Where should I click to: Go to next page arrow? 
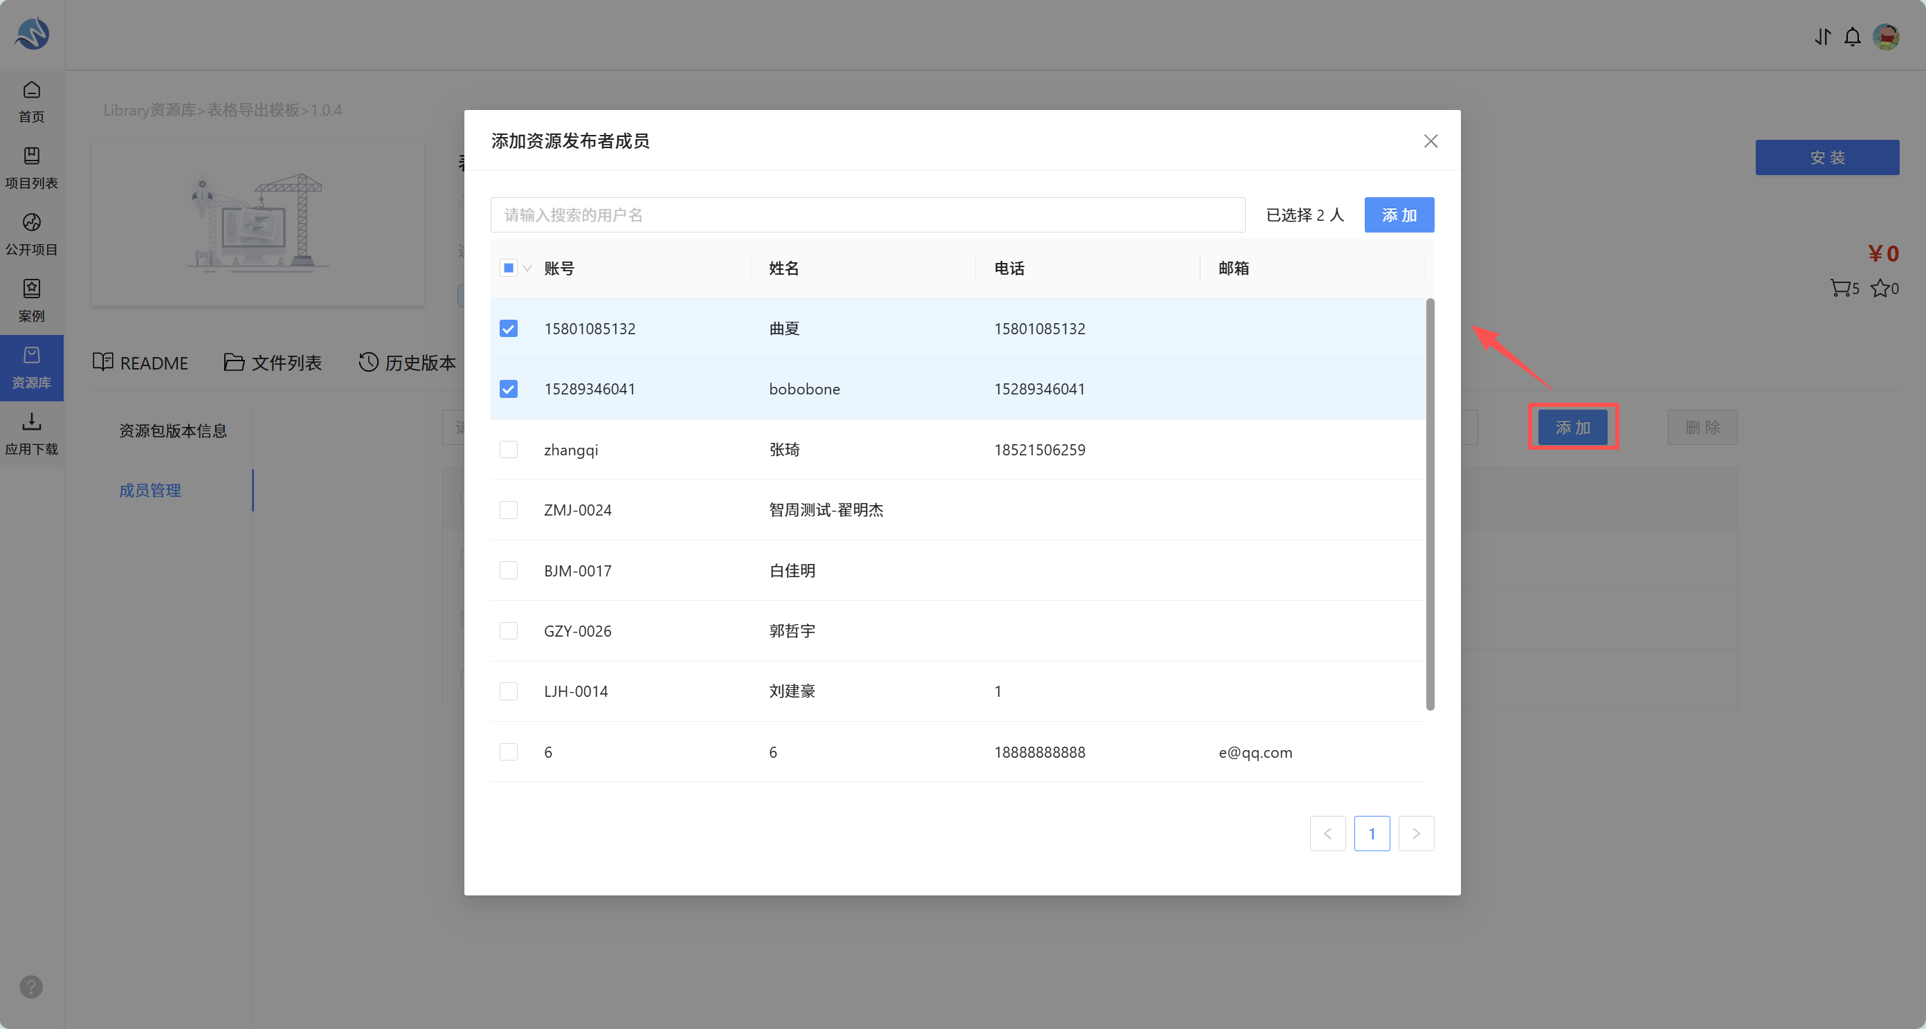[x=1416, y=833]
